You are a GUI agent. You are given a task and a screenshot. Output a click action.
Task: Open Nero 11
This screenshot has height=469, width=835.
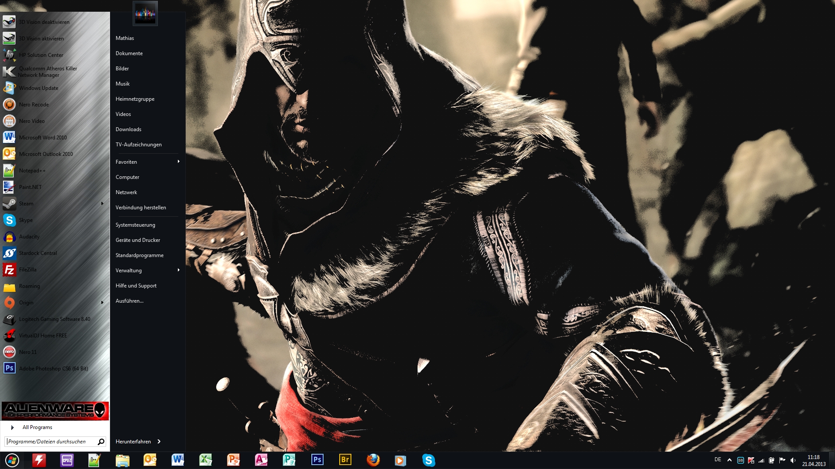(x=54, y=352)
